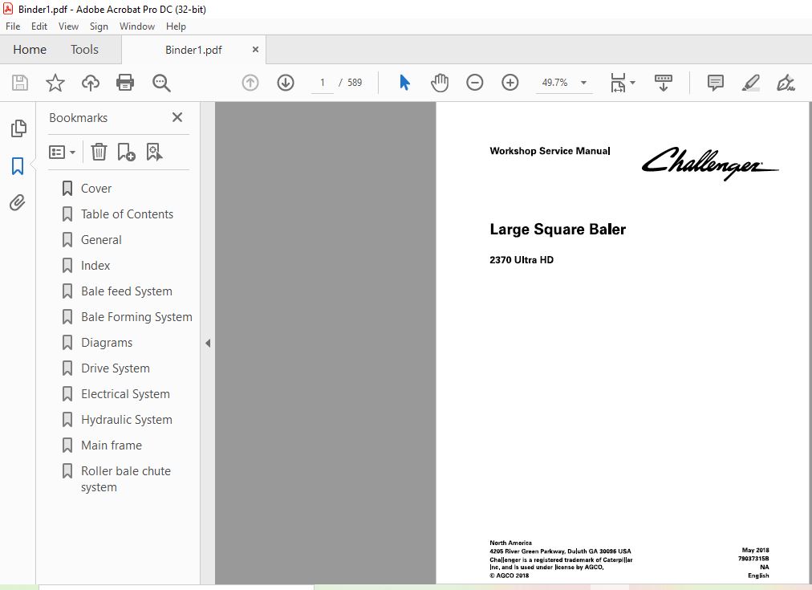
Task: Open the Sign document tool
Action: point(786,83)
